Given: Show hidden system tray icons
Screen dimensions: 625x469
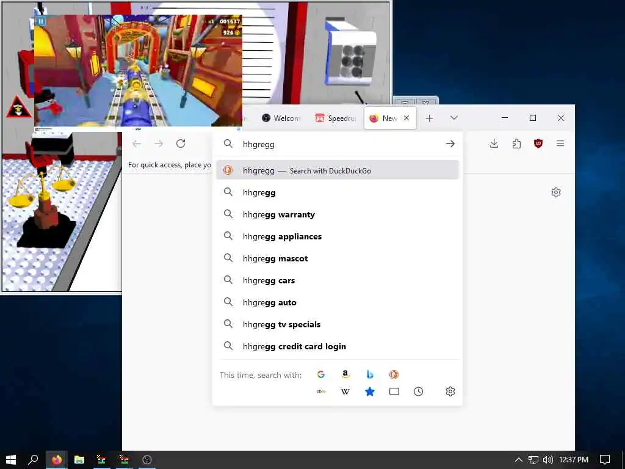Looking at the screenshot, I should point(518,460).
